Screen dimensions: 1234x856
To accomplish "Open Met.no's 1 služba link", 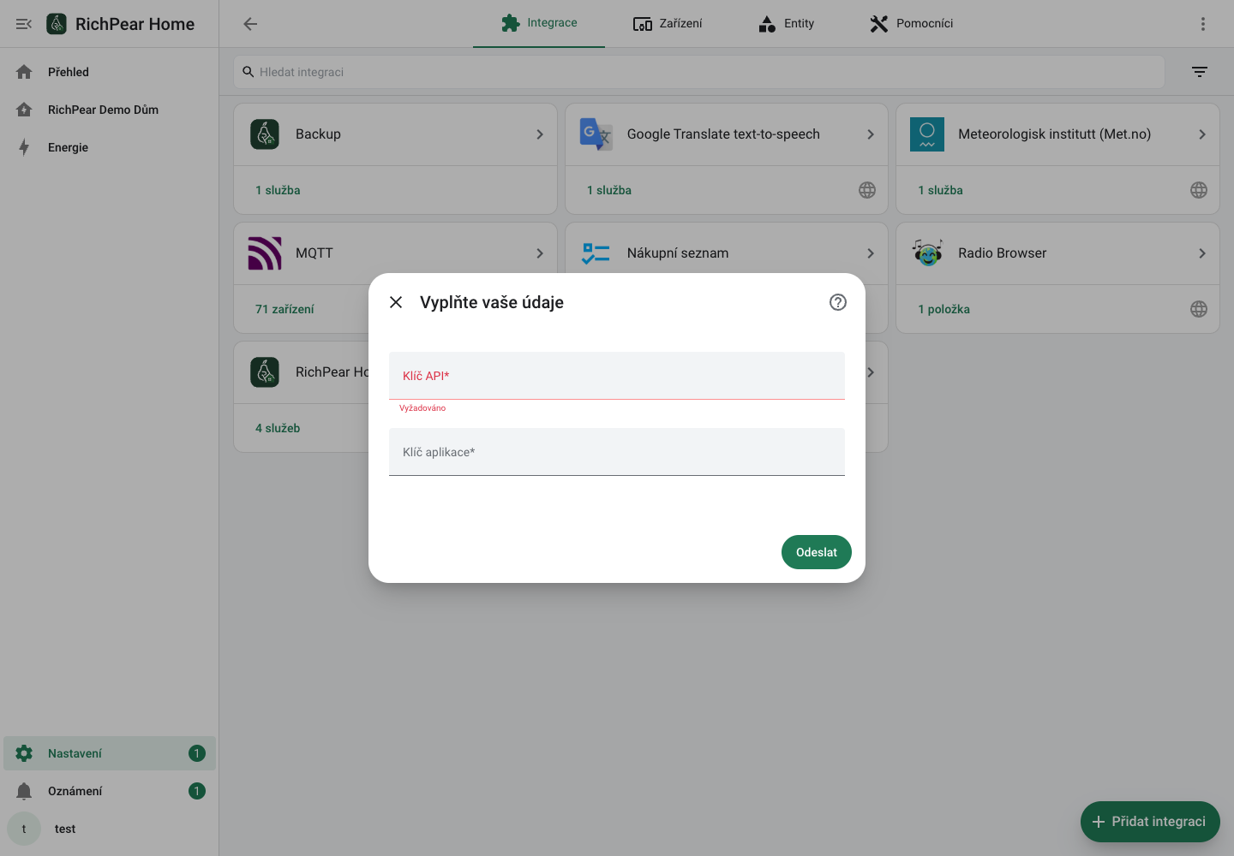I will 940,190.
